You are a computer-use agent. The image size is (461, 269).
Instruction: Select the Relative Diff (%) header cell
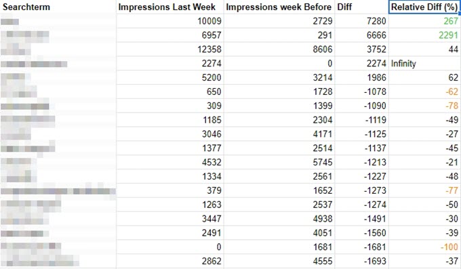(x=424, y=7)
